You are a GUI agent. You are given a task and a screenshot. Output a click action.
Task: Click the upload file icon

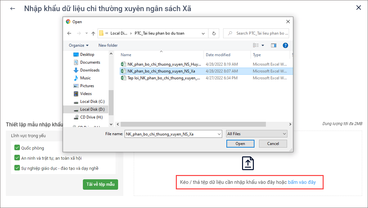point(248,163)
